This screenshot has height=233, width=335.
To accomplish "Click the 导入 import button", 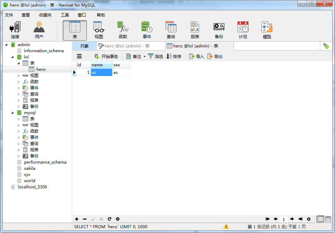I will 197,56.
